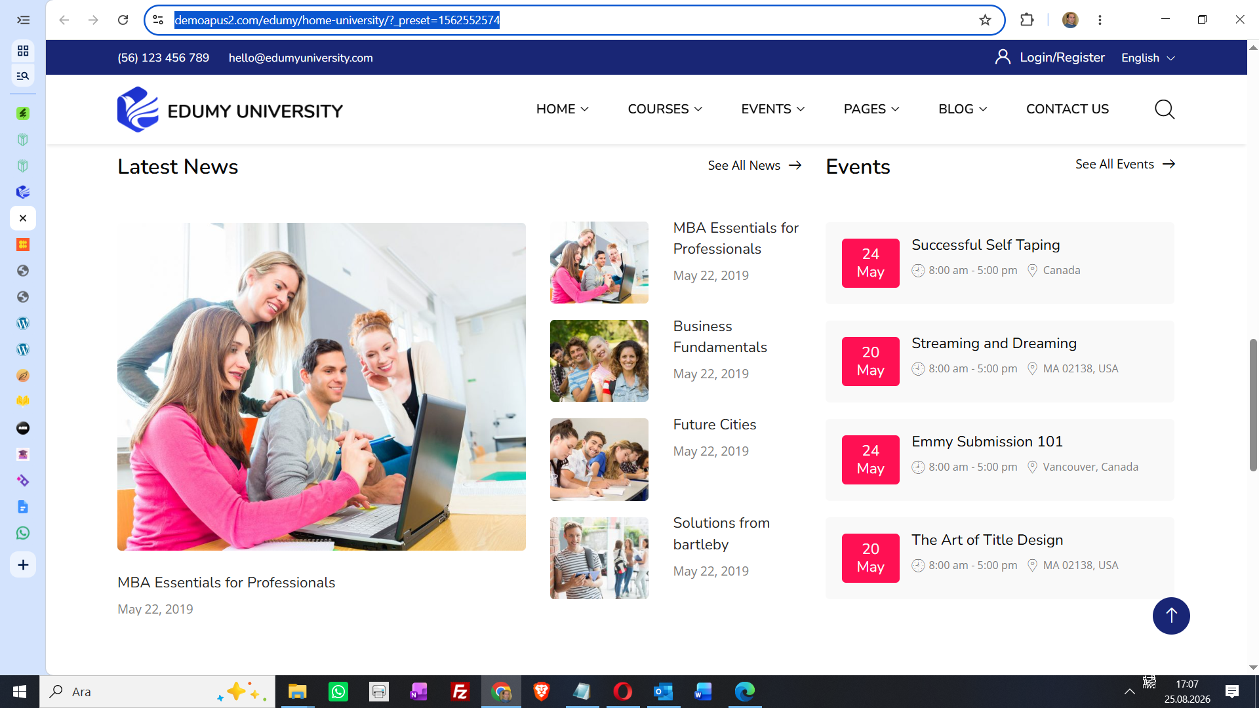Click the scroll-to-top arrow button

[1171, 616]
